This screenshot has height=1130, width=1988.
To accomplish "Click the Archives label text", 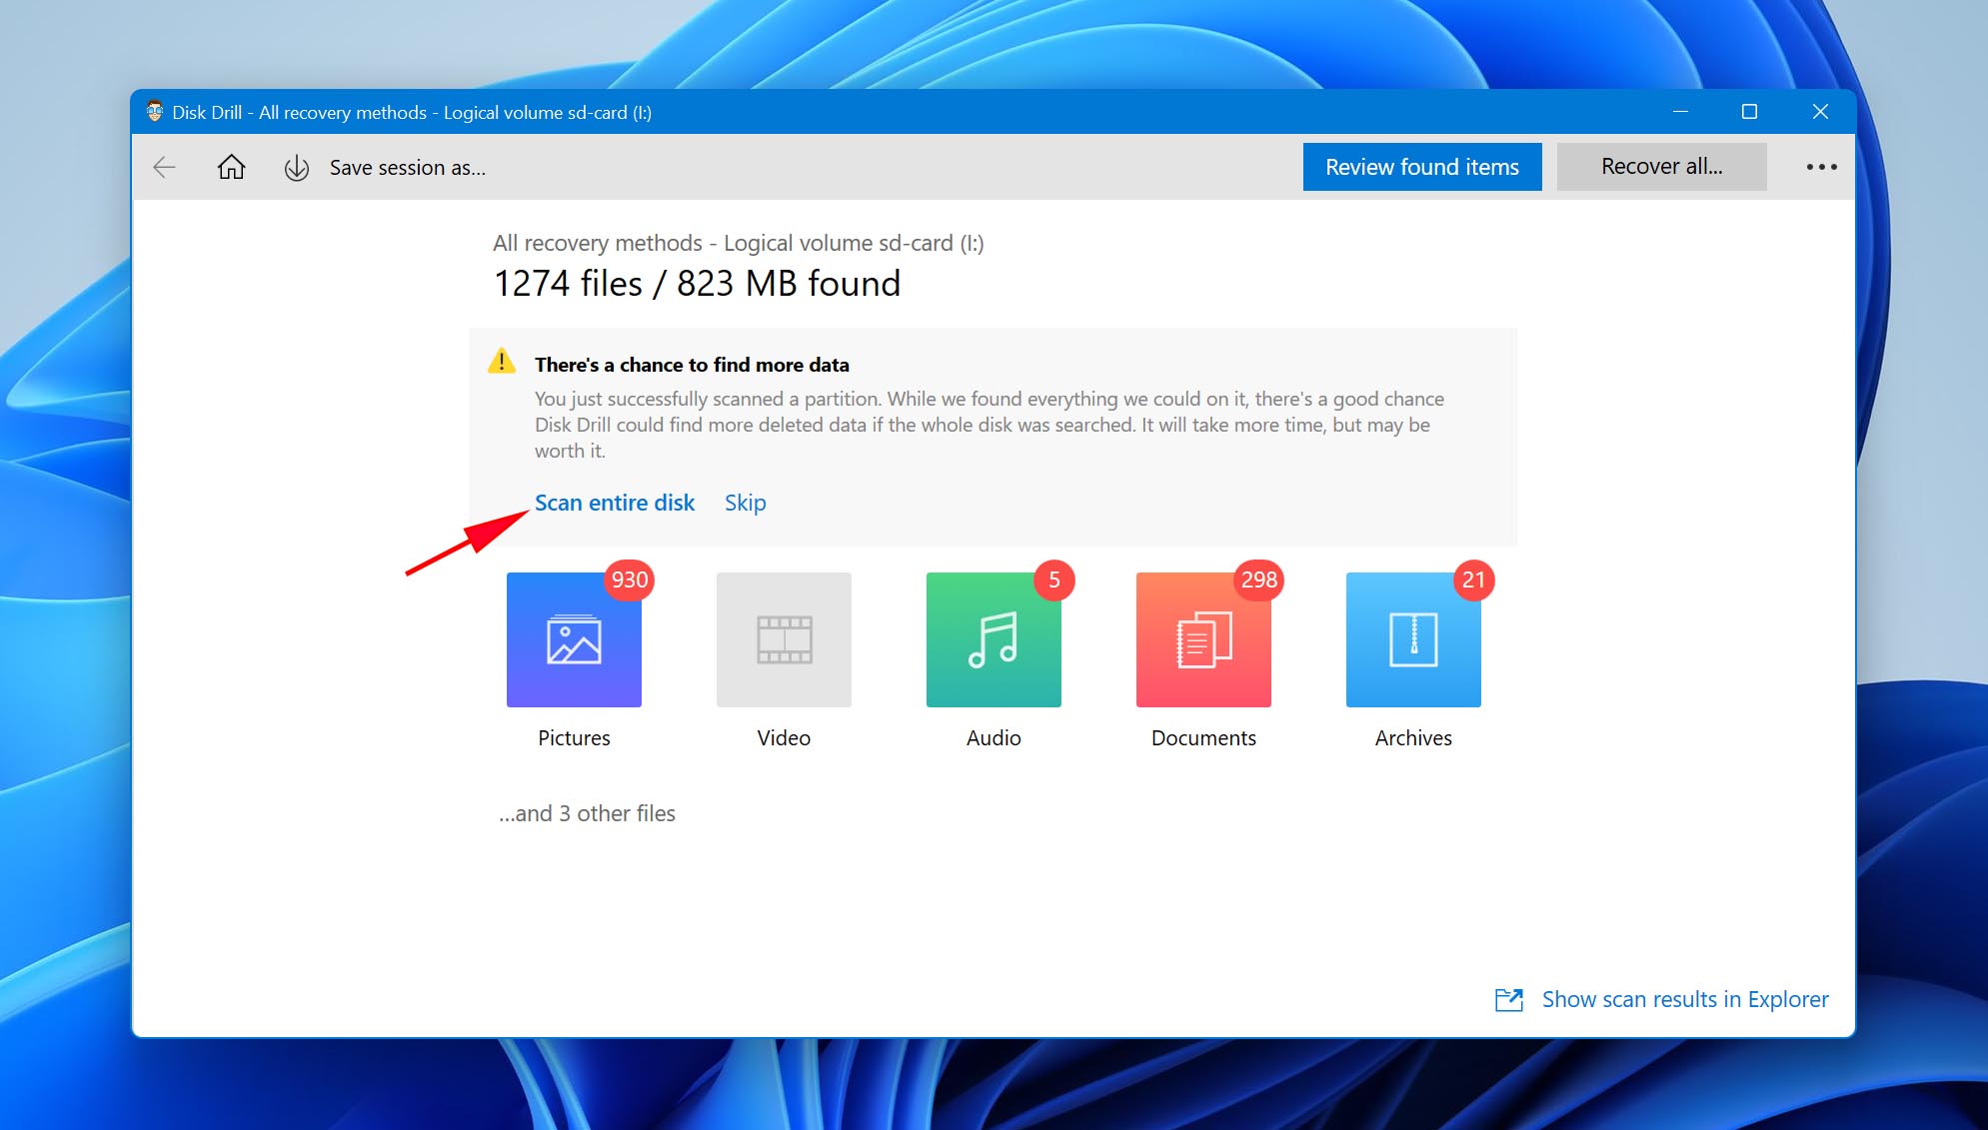I will (x=1413, y=737).
